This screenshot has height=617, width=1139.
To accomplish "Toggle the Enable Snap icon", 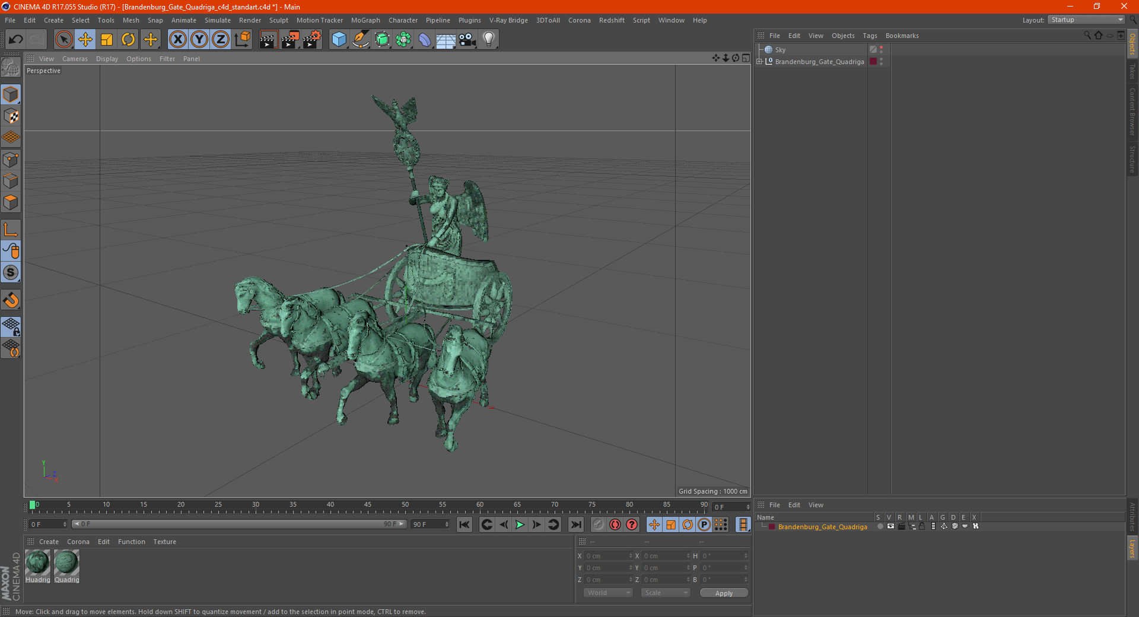I will click(x=11, y=300).
